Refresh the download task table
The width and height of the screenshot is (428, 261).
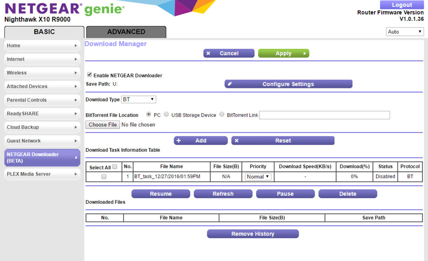point(223,194)
